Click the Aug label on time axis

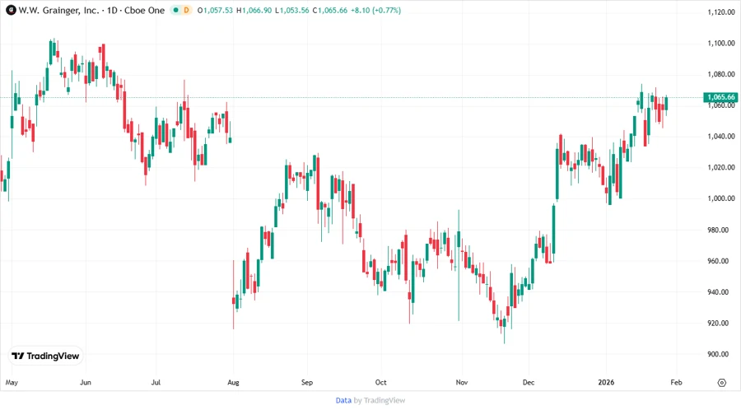pos(234,383)
